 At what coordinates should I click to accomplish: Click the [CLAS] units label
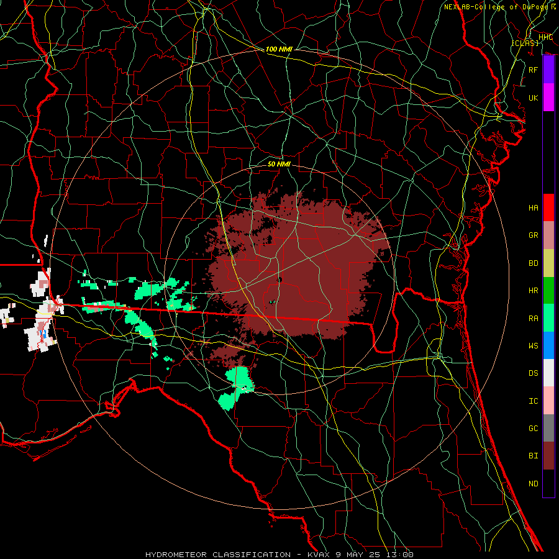525,43
